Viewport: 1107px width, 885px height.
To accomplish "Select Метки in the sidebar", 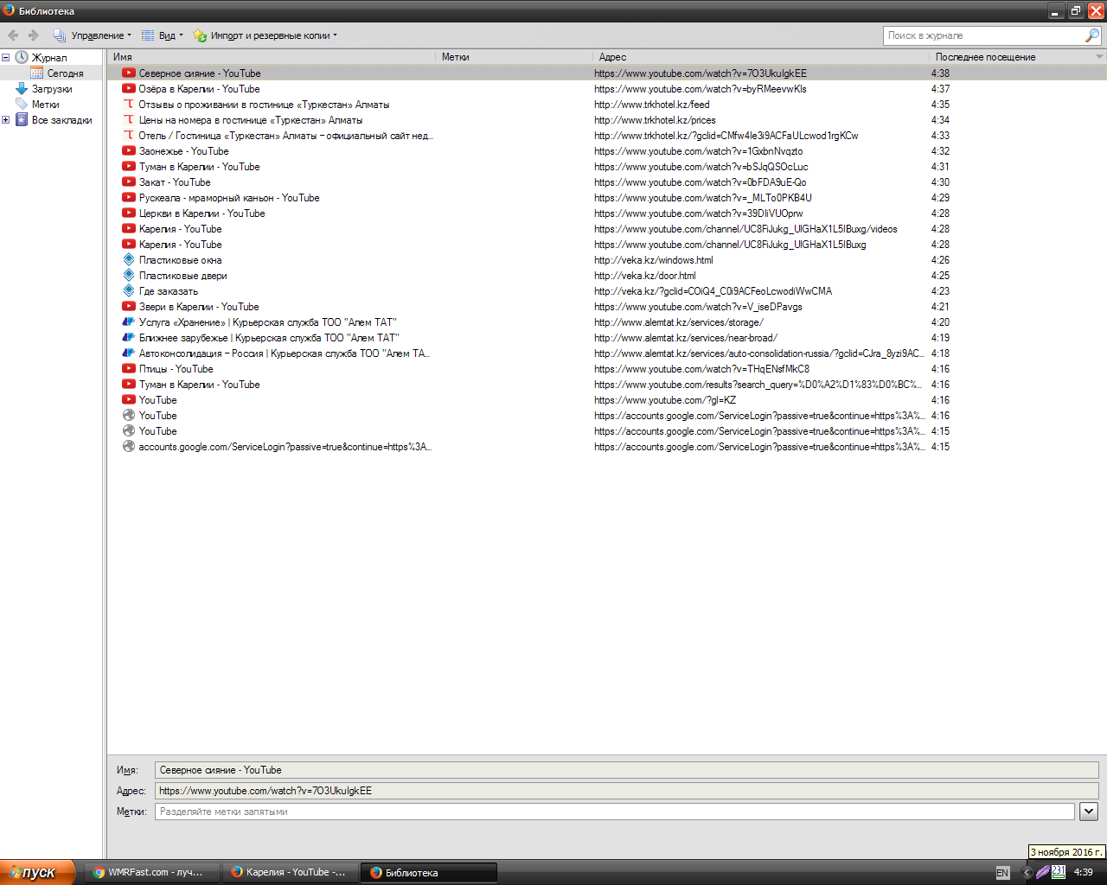I will (45, 105).
